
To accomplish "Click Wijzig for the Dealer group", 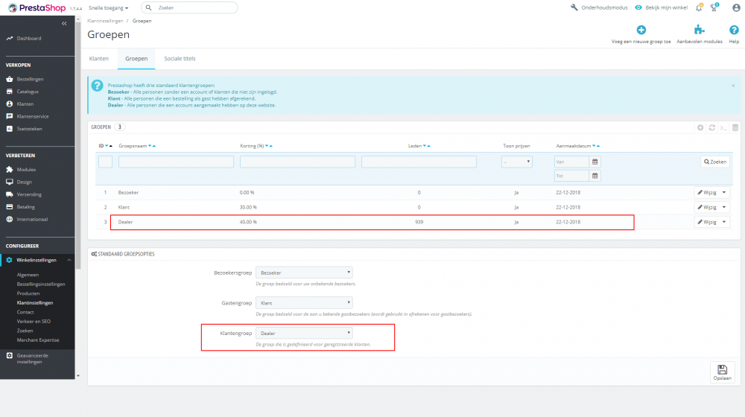I will pyautogui.click(x=707, y=222).
